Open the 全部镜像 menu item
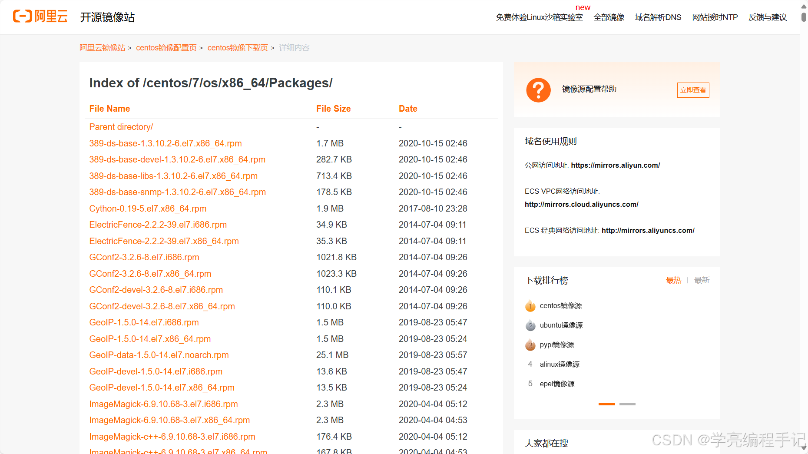The image size is (808, 454). [609, 17]
